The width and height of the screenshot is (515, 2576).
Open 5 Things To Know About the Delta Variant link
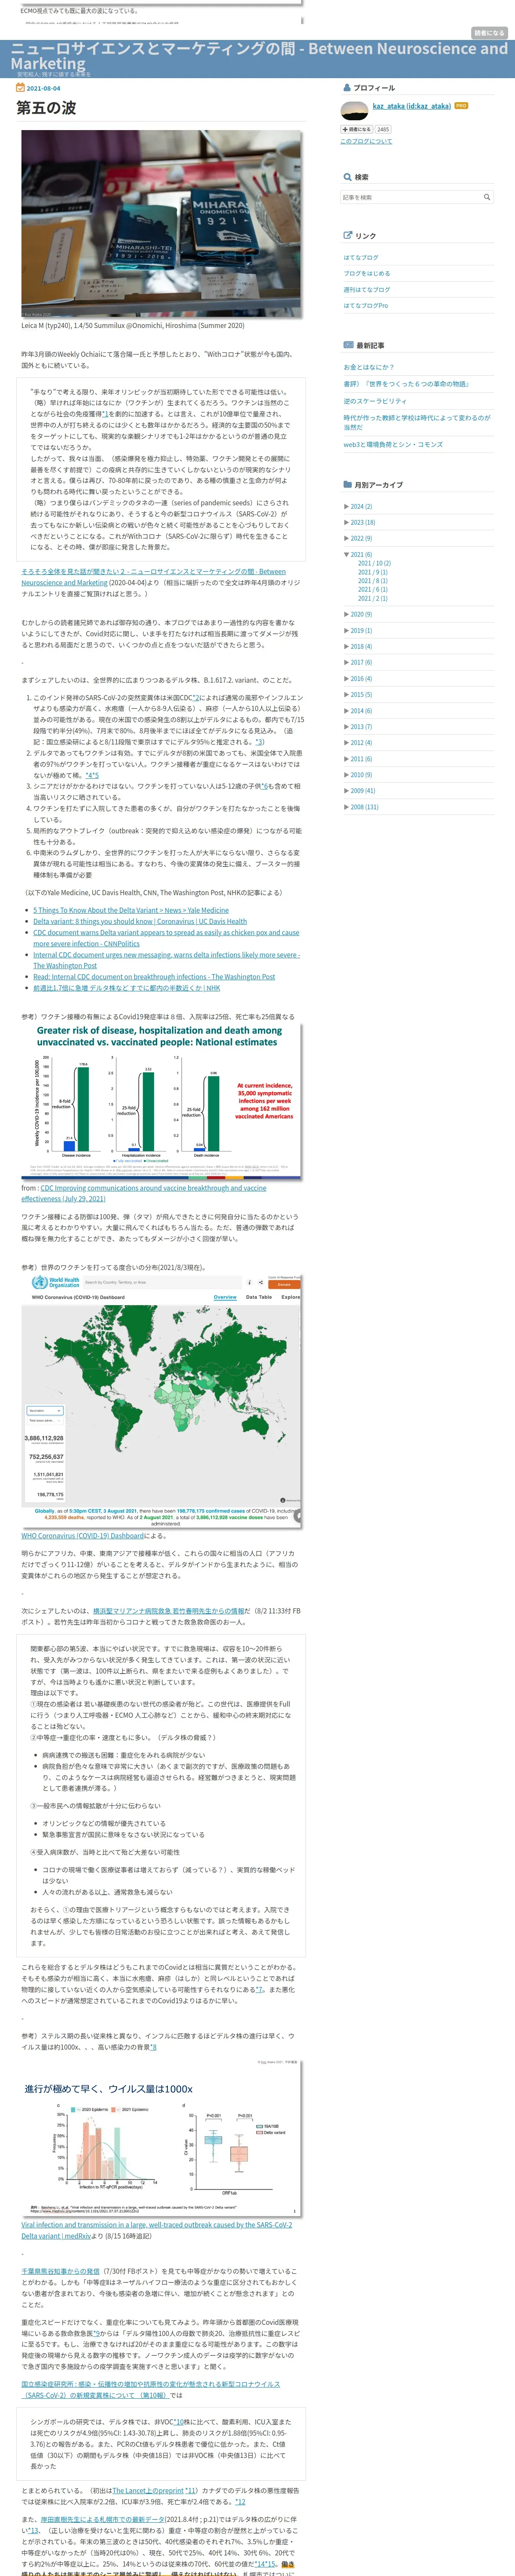[x=131, y=910]
